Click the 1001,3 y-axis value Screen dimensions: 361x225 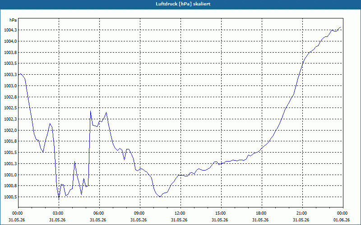click(10, 164)
